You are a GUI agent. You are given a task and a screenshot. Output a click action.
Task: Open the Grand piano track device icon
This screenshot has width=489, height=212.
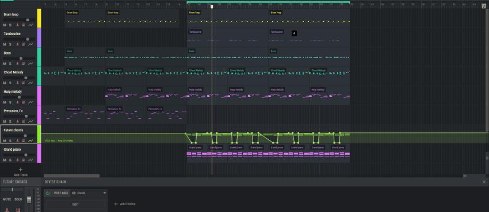[x=23, y=160]
